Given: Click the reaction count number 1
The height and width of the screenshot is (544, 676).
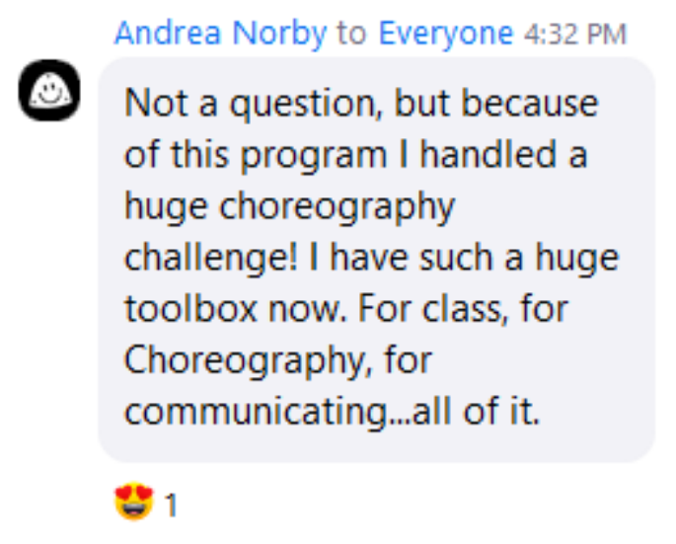Looking at the screenshot, I should tap(171, 506).
